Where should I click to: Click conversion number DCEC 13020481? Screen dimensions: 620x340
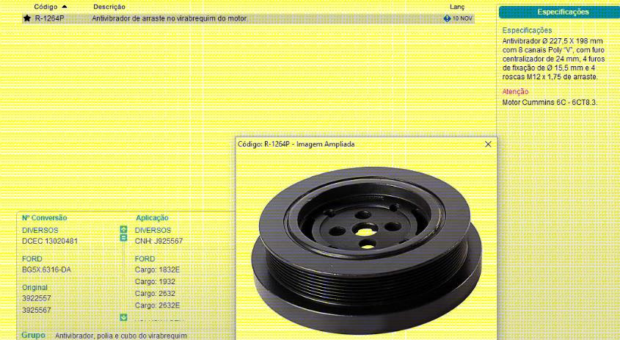tap(50, 241)
